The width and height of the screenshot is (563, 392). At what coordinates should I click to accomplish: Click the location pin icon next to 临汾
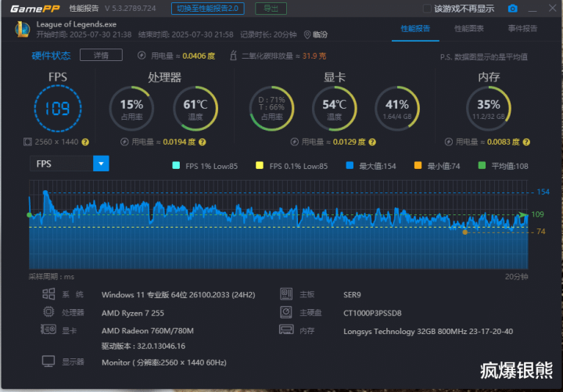[x=307, y=34]
